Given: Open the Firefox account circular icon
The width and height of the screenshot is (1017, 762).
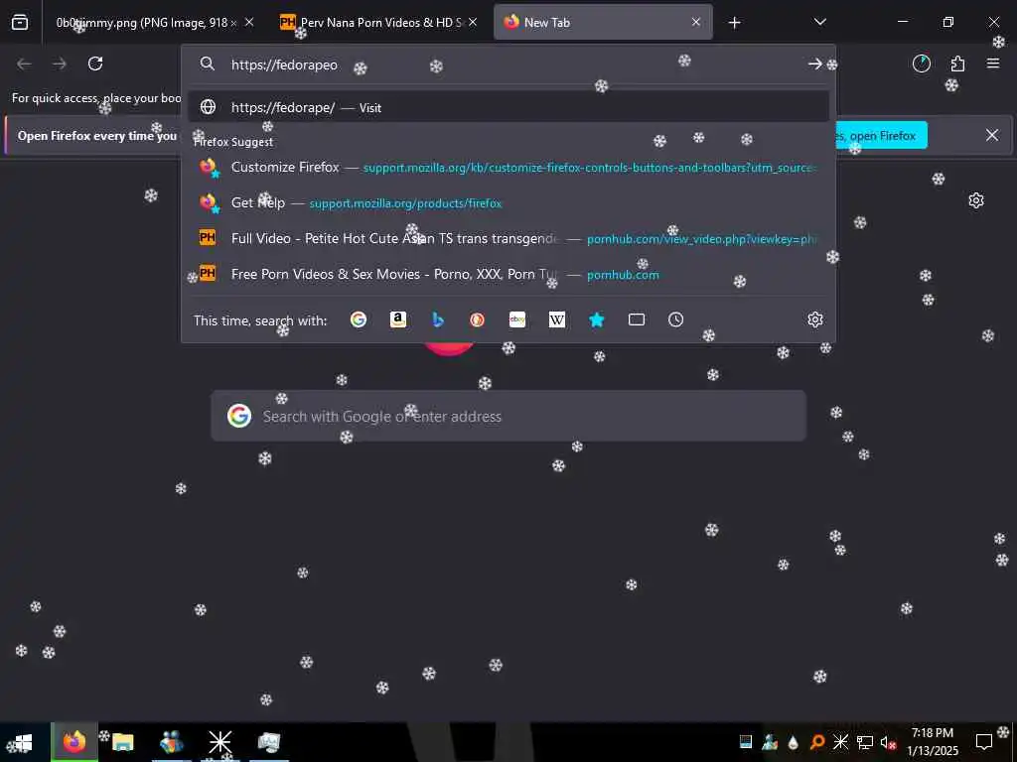Looking at the screenshot, I should tap(921, 63).
